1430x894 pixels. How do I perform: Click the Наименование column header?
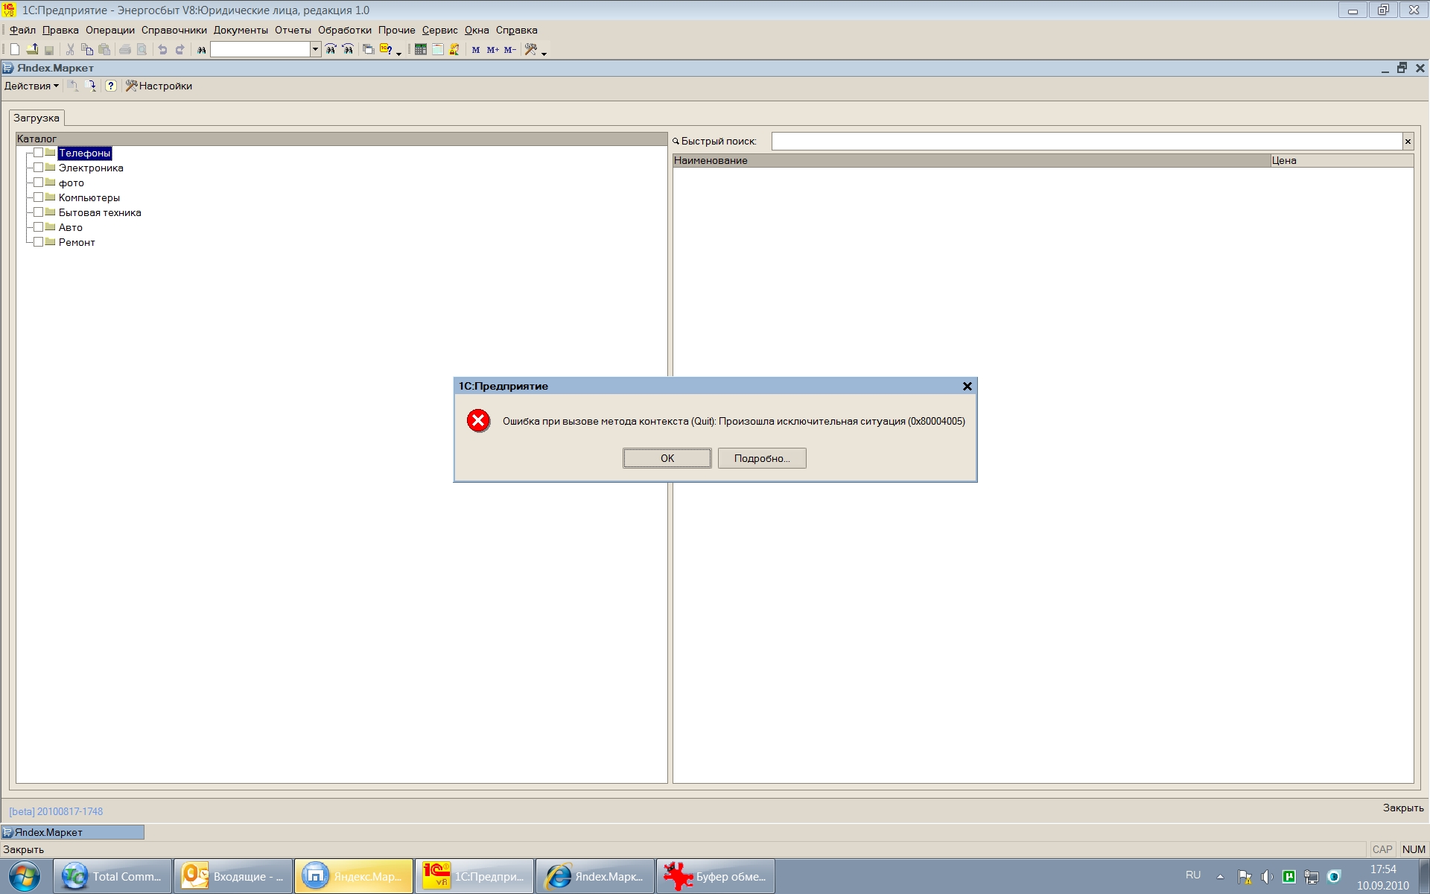(971, 160)
